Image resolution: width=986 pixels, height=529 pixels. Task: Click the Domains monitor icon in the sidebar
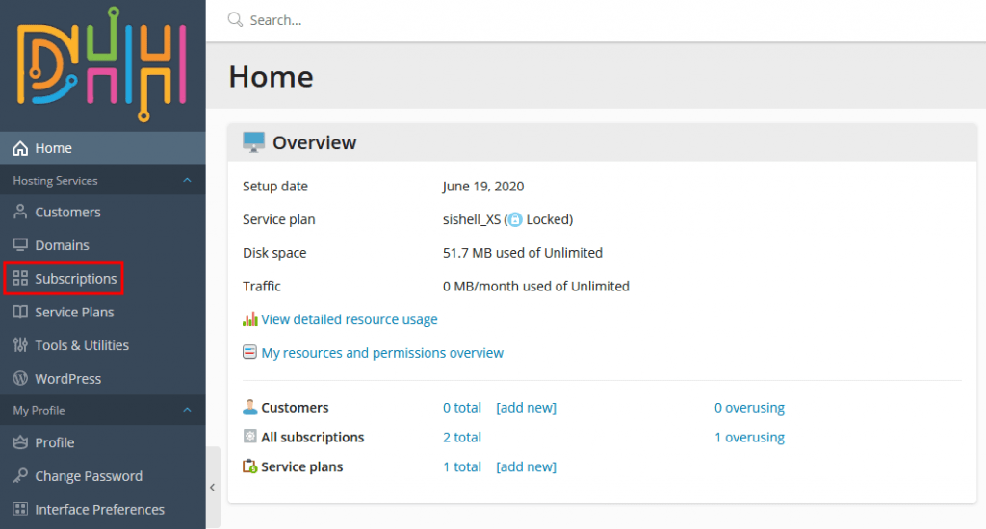[19, 245]
